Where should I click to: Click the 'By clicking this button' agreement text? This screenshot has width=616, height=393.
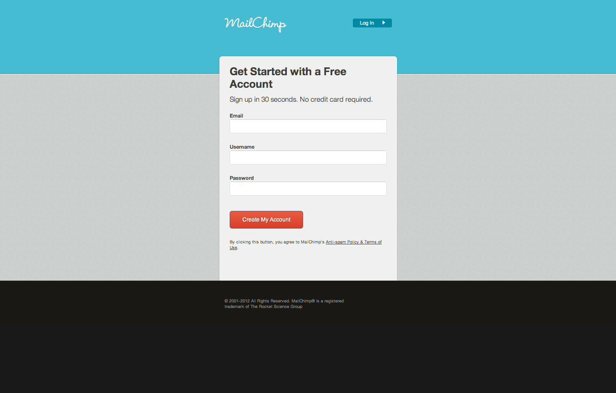[277, 242]
